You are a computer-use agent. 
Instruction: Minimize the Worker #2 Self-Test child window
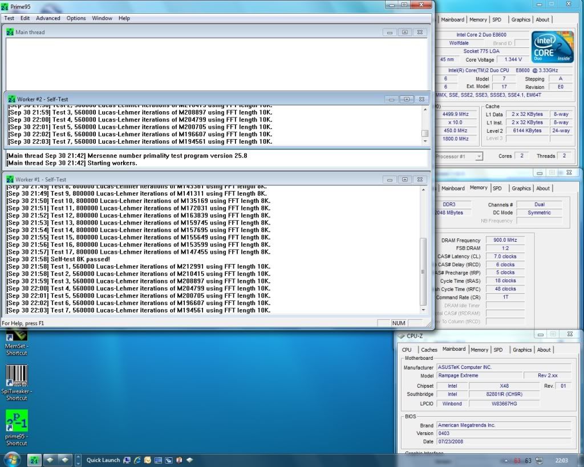click(x=391, y=99)
